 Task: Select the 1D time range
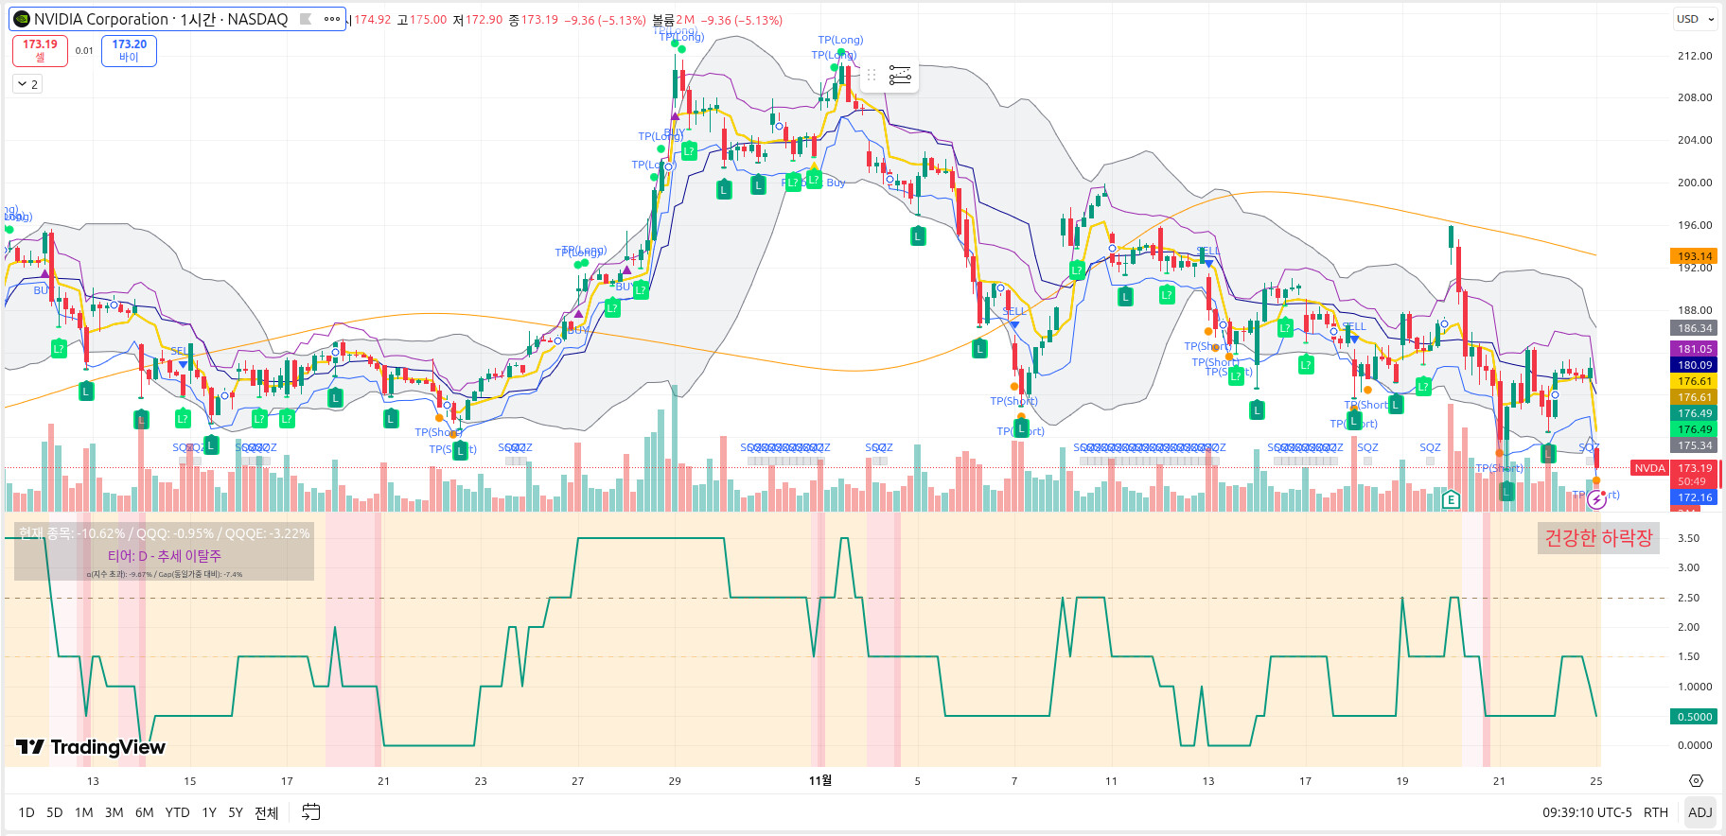point(26,812)
